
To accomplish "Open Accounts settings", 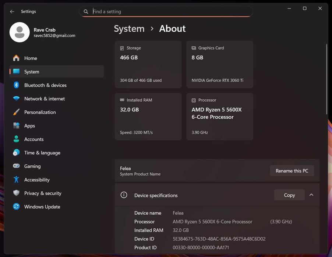I will point(57,139).
